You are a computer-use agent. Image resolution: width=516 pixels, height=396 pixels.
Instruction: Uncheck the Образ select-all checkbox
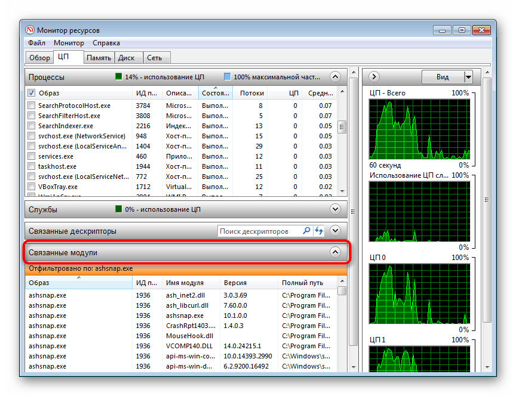32,93
